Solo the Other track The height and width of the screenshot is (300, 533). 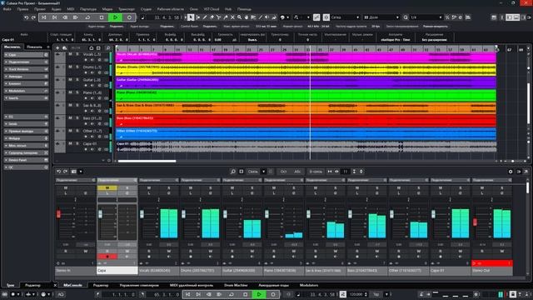tap(77, 131)
